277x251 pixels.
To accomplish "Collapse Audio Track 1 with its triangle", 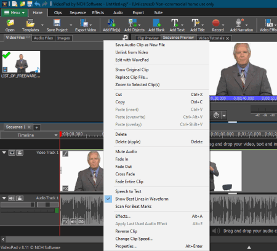I will pyautogui.click(x=4, y=198).
